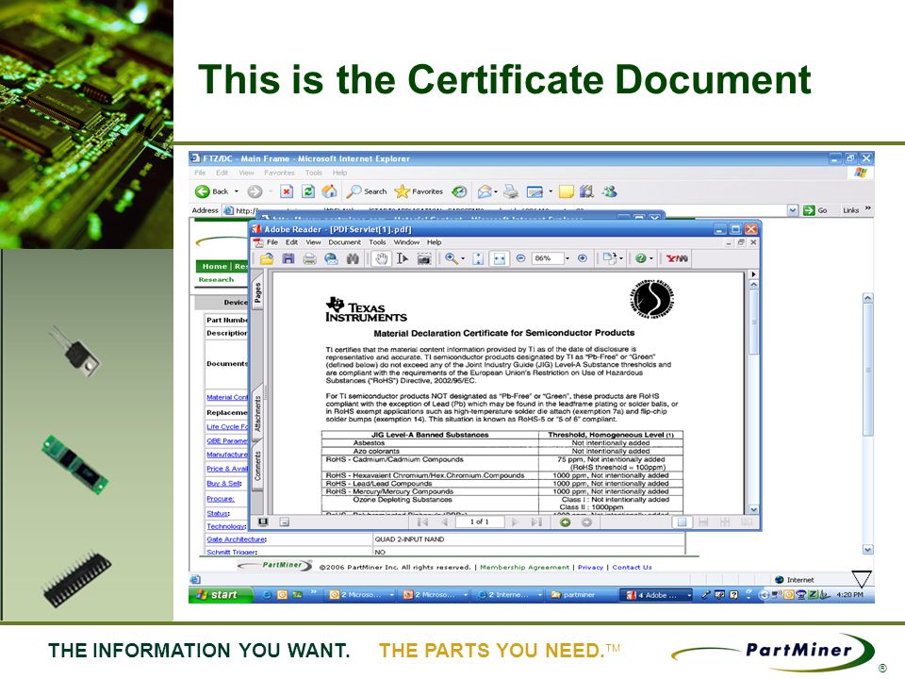The height and width of the screenshot is (679, 905).
Task: Open the Comments side panel tab
Action: pyautogui.click(x=257, y=466)
